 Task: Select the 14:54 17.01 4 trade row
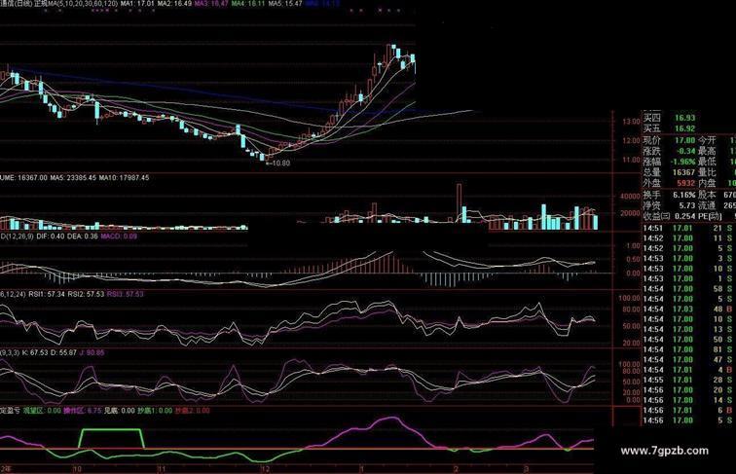click(688, 370)
